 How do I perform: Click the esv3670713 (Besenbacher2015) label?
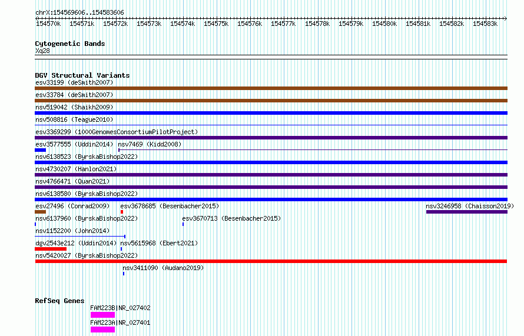pos(231,218)
